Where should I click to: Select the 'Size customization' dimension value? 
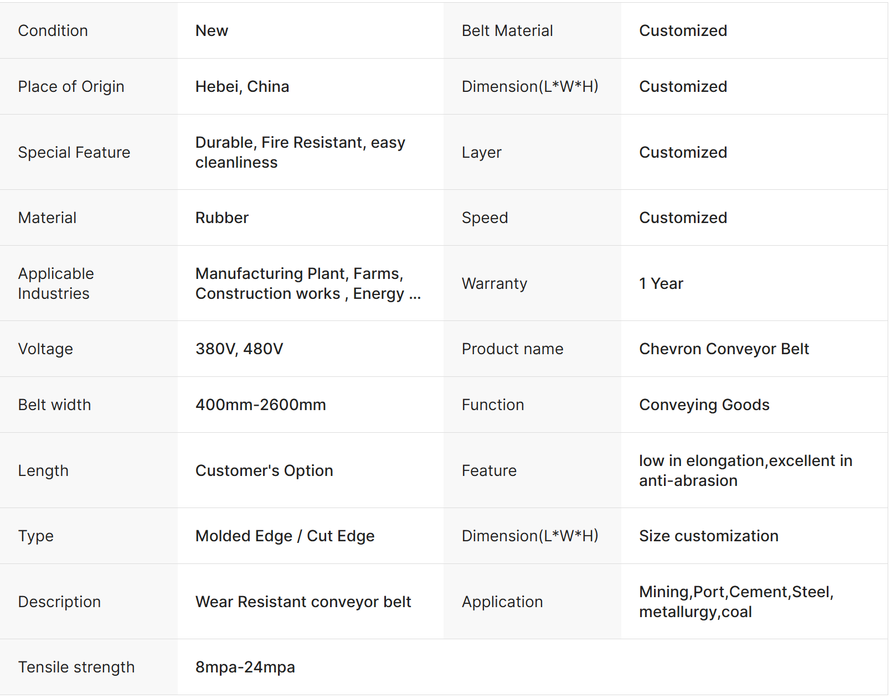pyautogui.click(x=708, y=536)
